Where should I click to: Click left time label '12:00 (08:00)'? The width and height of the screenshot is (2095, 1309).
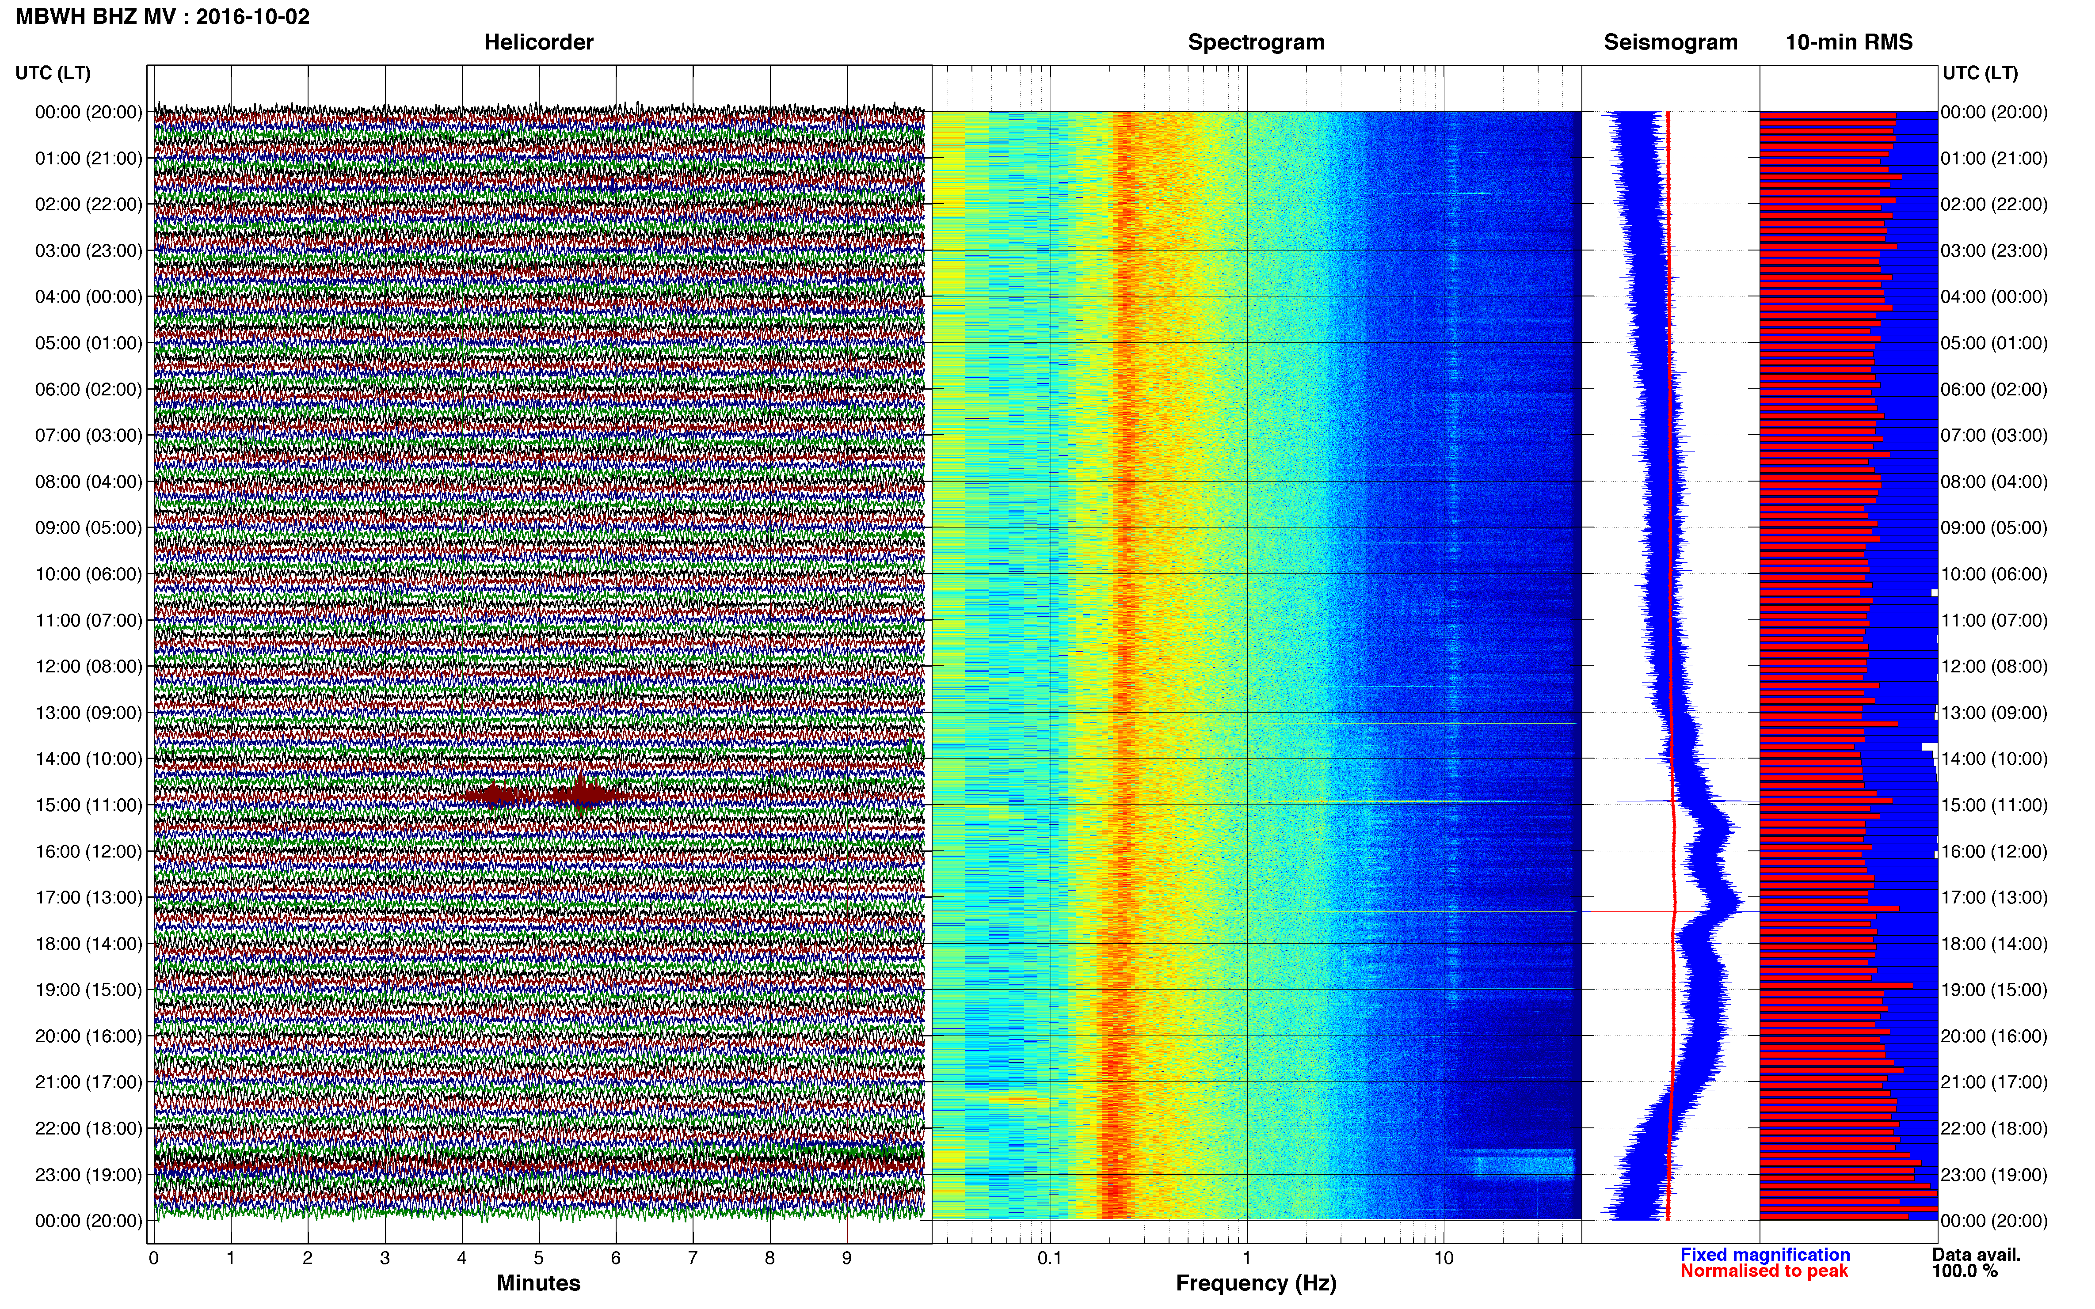coord(88,666)
